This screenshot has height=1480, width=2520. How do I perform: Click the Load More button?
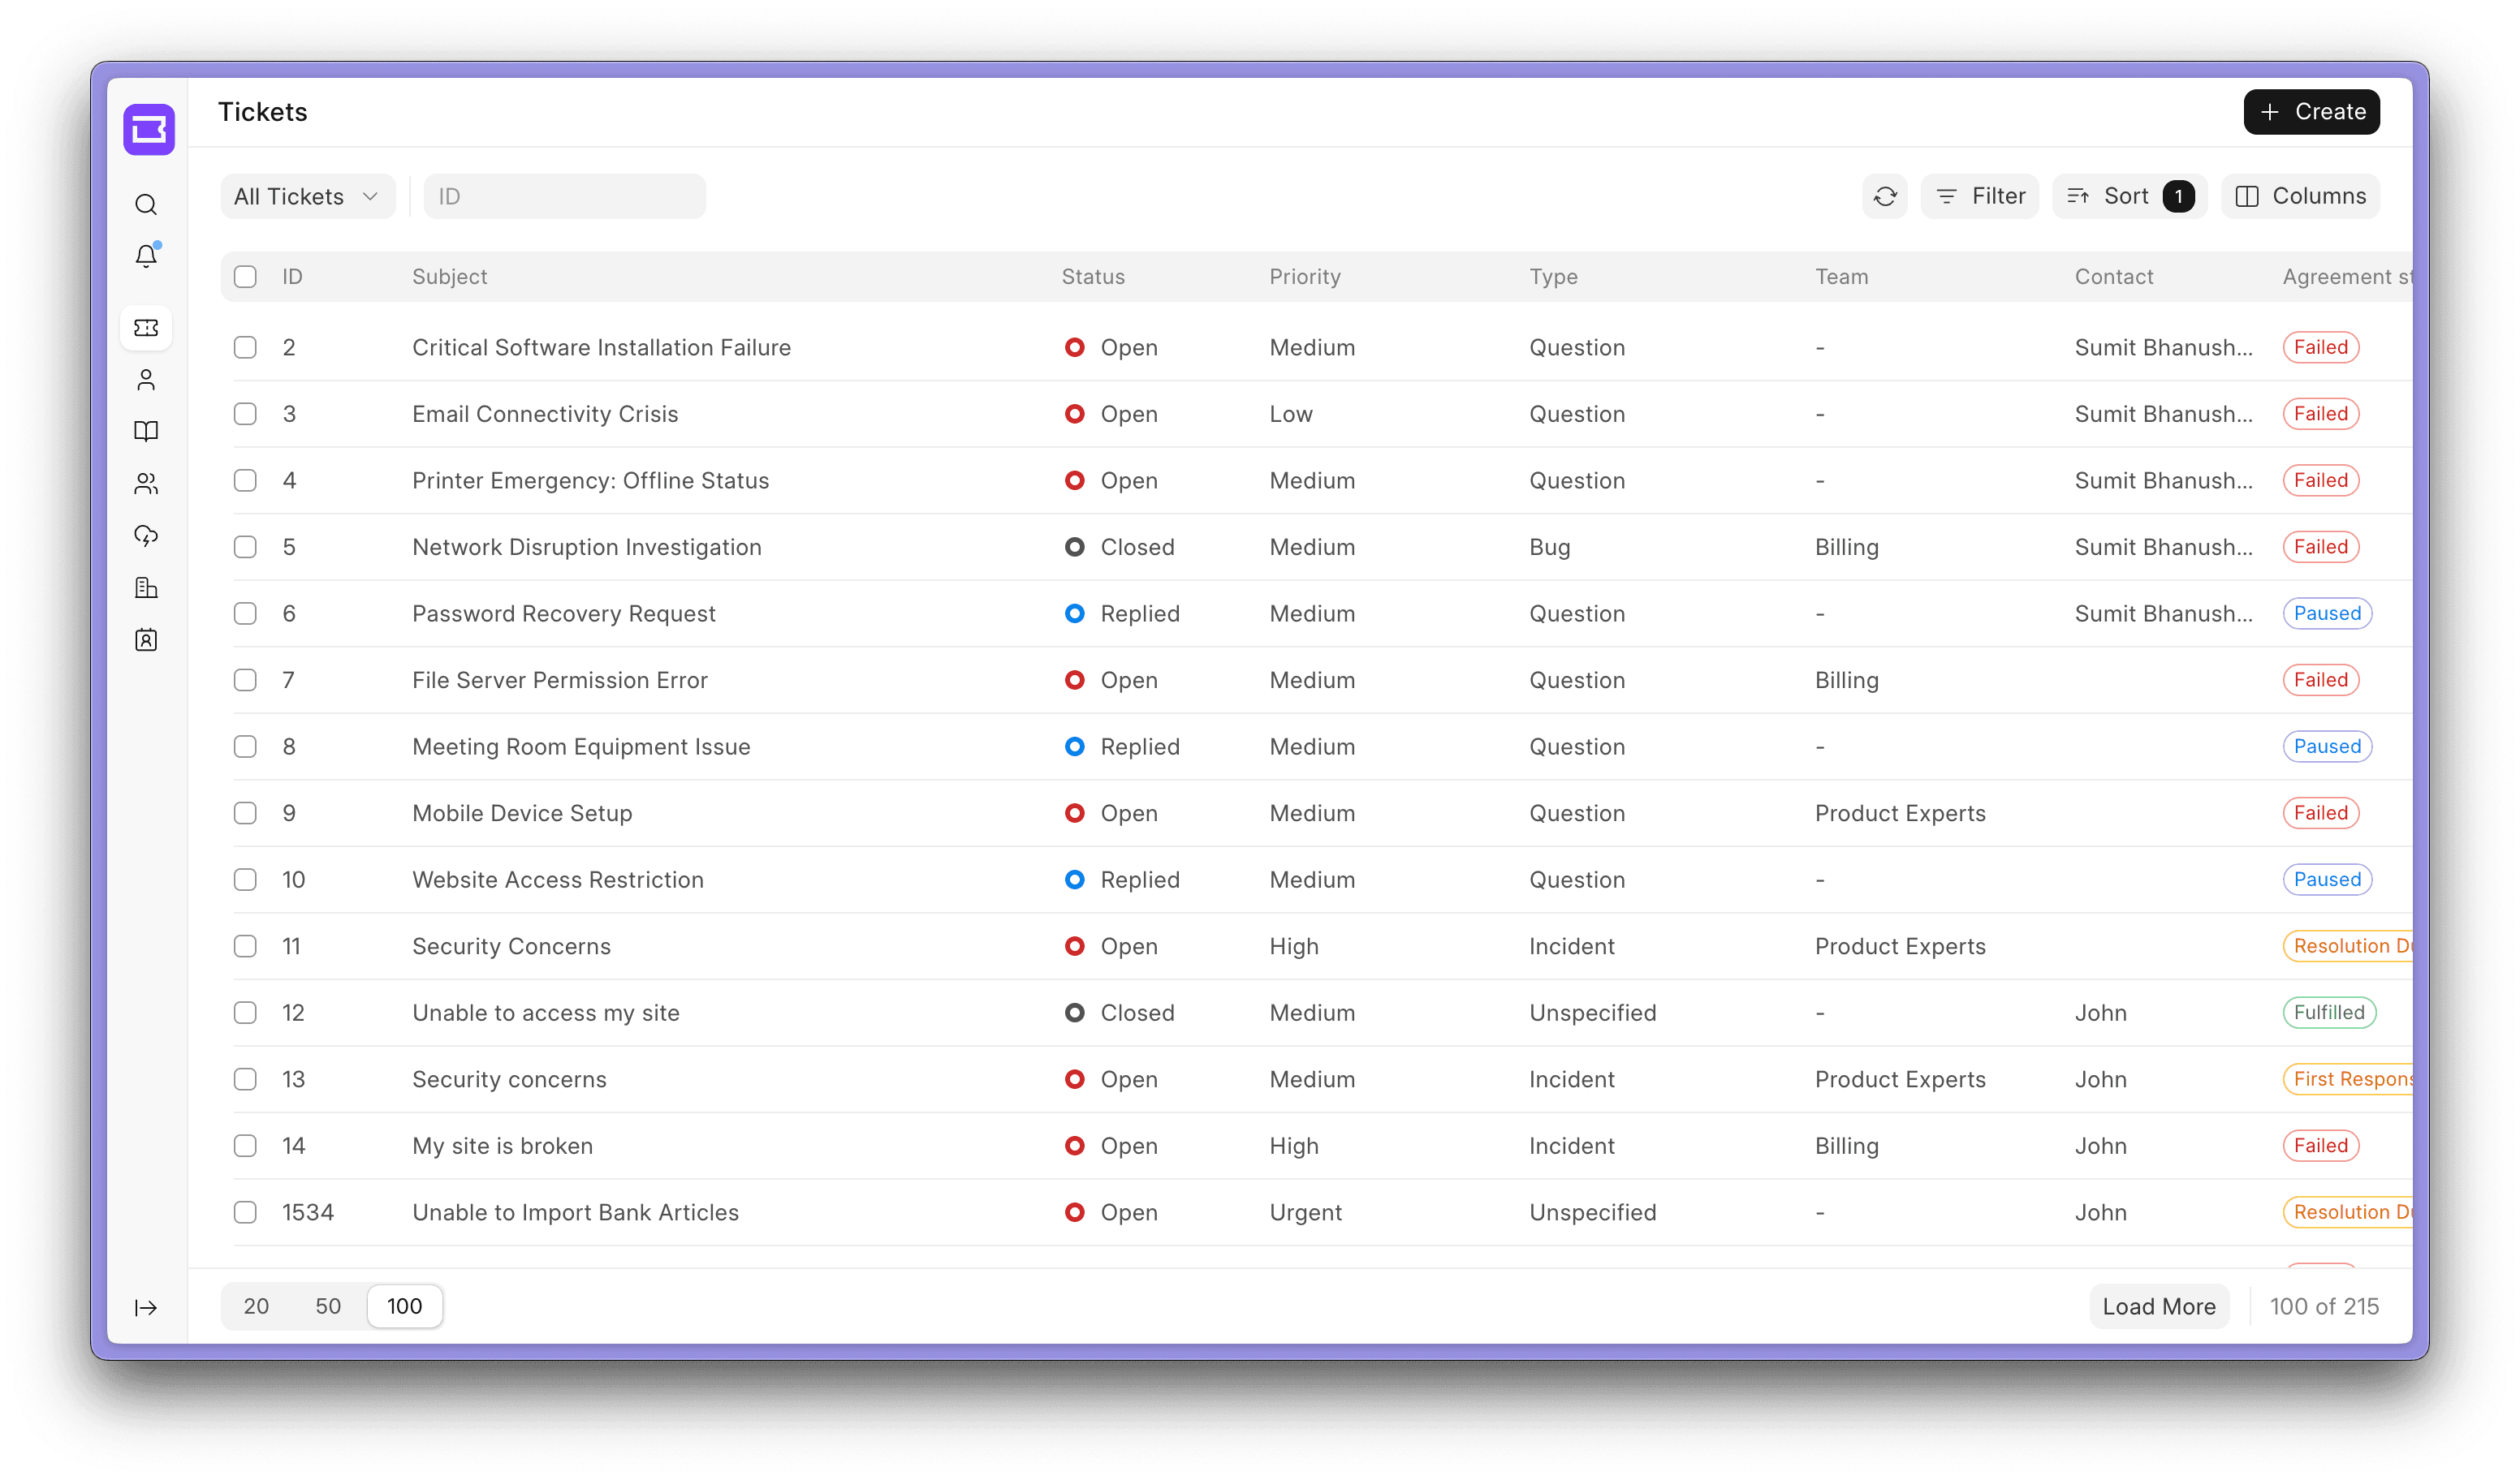click(2158, 1306)
